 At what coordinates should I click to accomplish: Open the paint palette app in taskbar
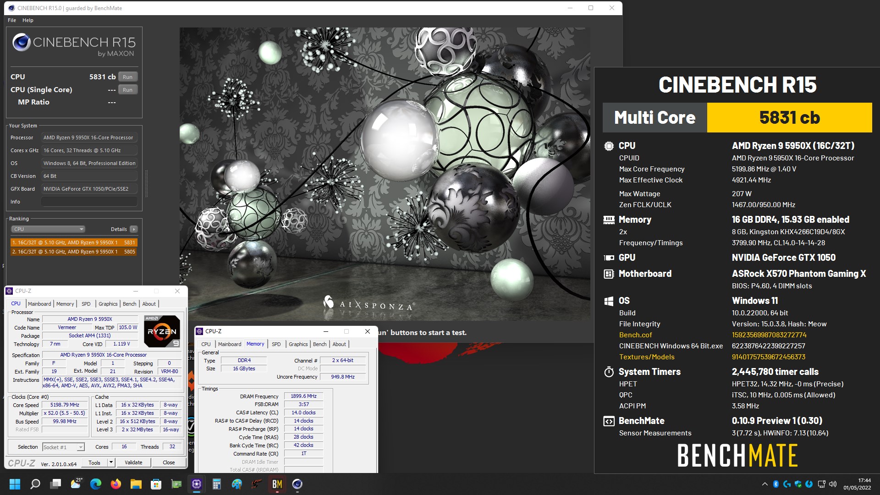click(x=237, y=484)
